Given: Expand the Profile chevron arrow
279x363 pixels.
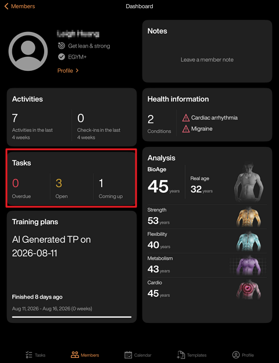Looking at the screenshot, I should 77,70.
